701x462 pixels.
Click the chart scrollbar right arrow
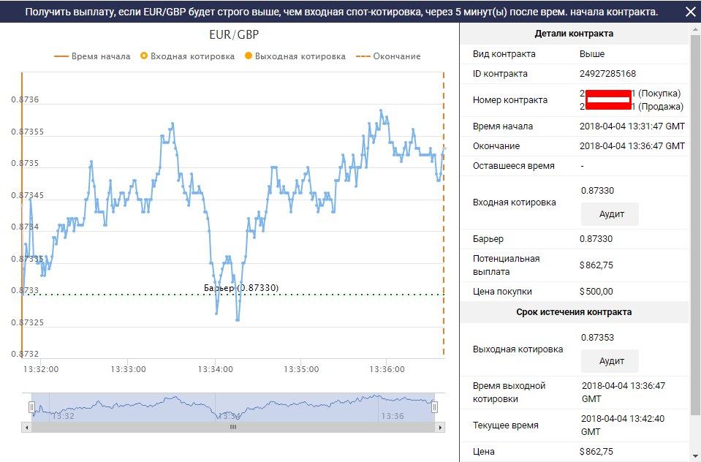[439, 427]
